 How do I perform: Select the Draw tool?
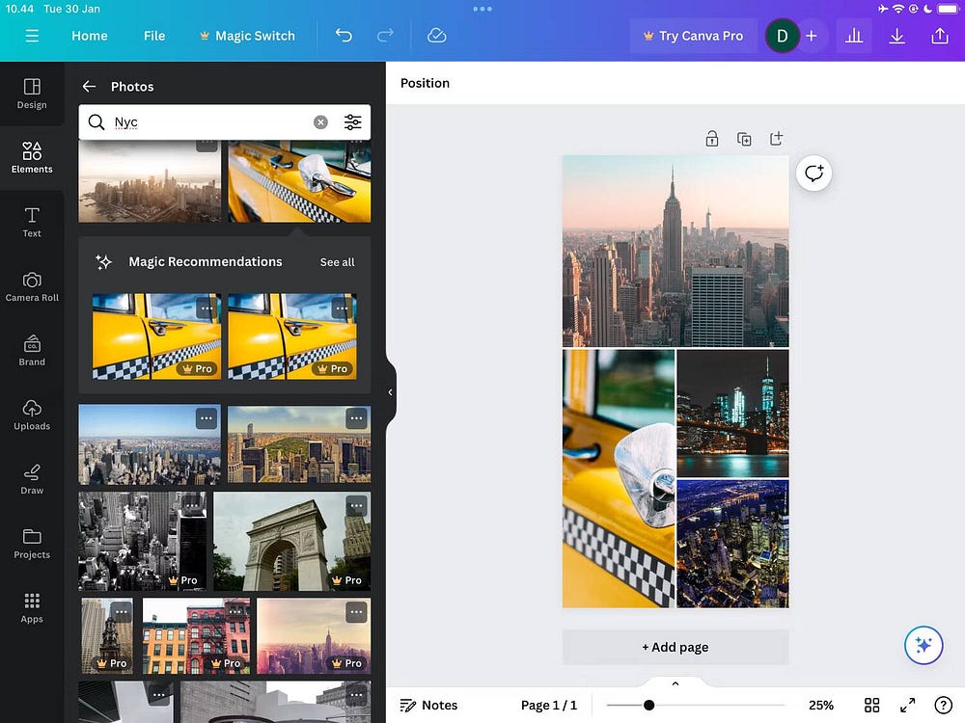pyautogui.click(x=32, y=479)
